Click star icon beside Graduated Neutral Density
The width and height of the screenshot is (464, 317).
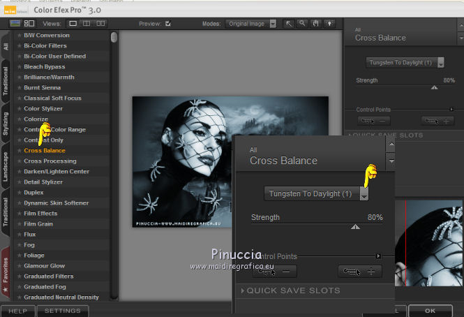pyautogui.click(x=20, y=297)
